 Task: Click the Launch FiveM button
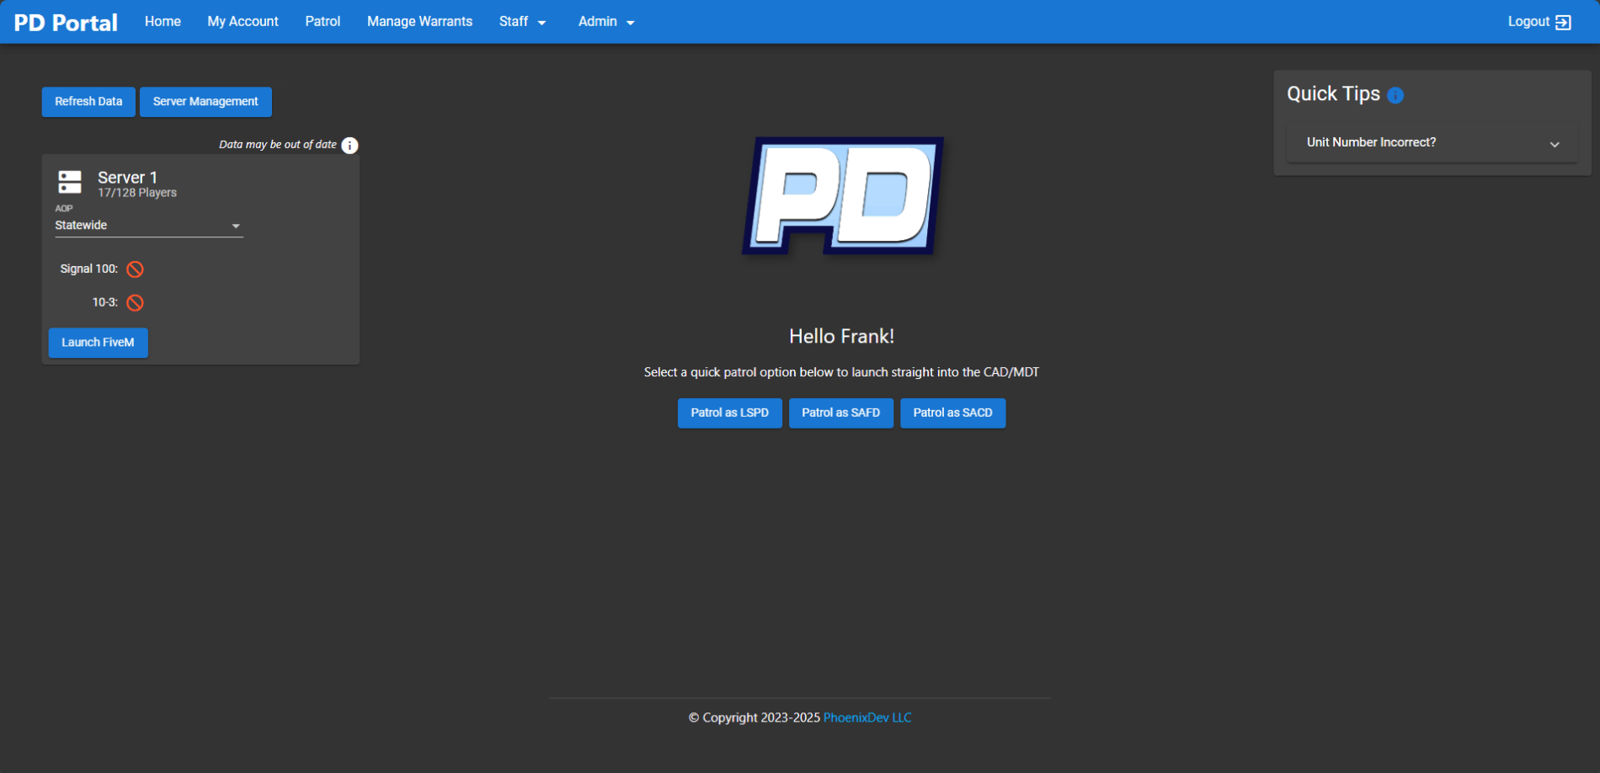(x=98, y=343)
